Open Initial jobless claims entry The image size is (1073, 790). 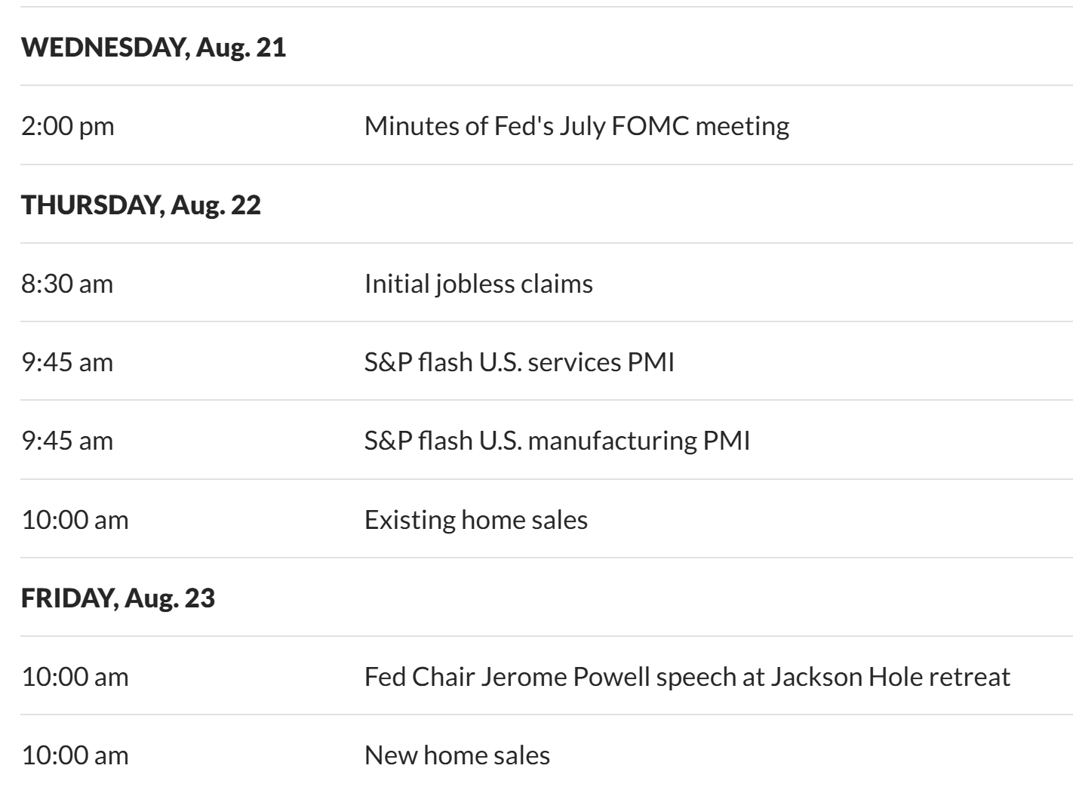click(x=478, y=284)
